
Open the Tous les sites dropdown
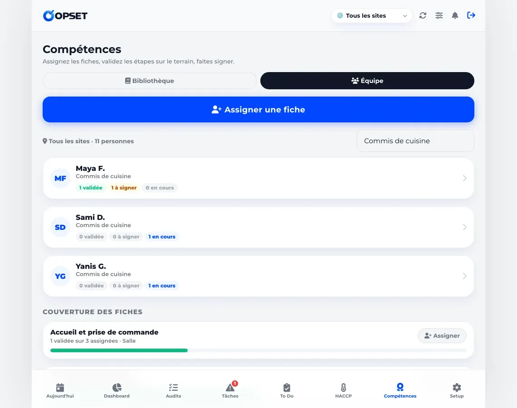pyautogui.click(x=371, y=15)
